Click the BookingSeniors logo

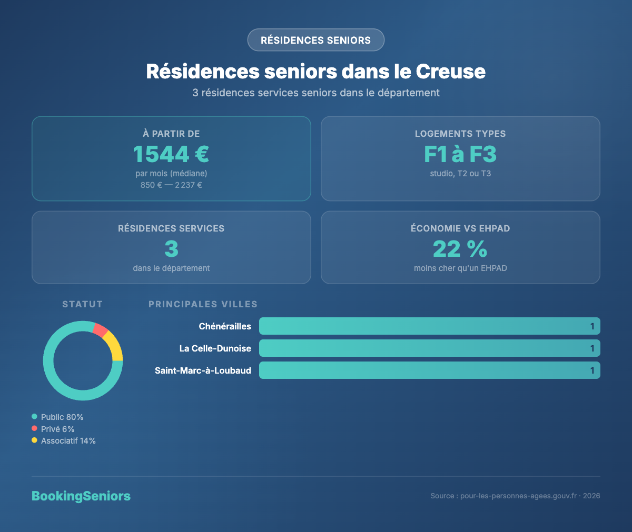81,496
